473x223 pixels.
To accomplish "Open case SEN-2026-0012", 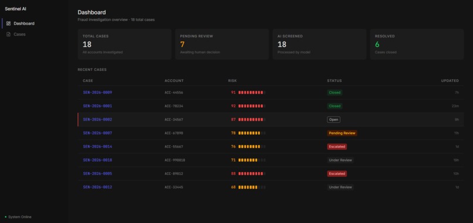I will (x=97, y=187).
